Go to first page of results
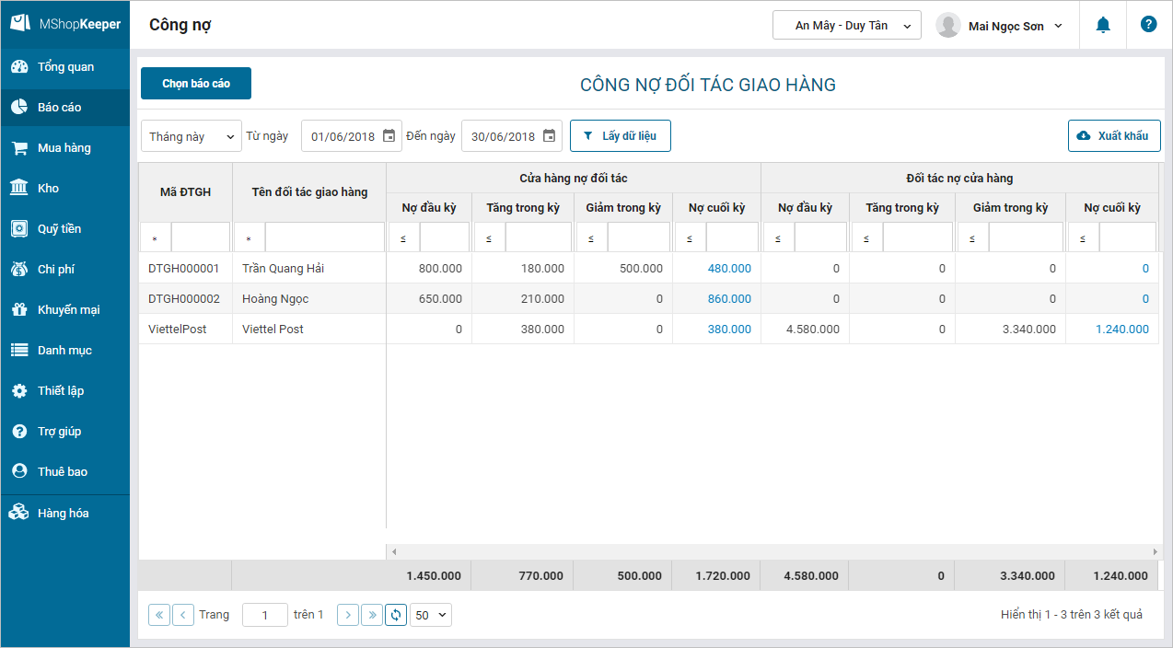Image resolution: width=1173 pixels, height=648 pixels. point(159,615)
